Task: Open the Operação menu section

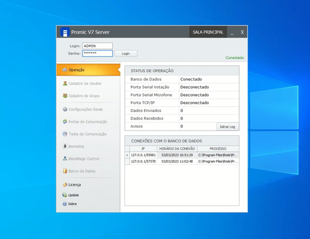Action: tap(88, 70)
